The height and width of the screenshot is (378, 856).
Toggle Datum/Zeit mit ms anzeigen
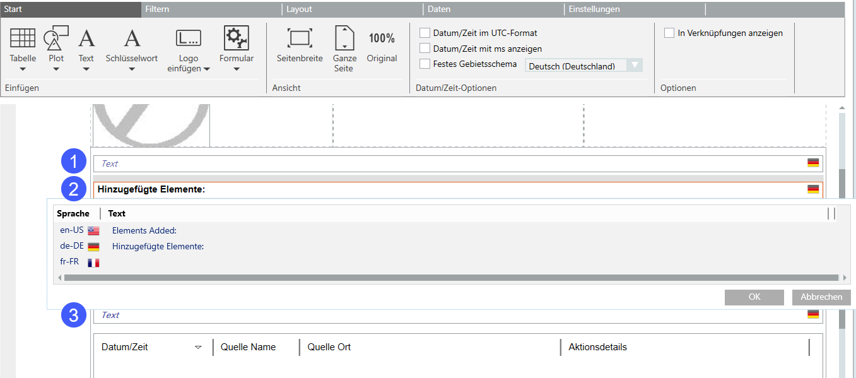[x=425, y=49]
